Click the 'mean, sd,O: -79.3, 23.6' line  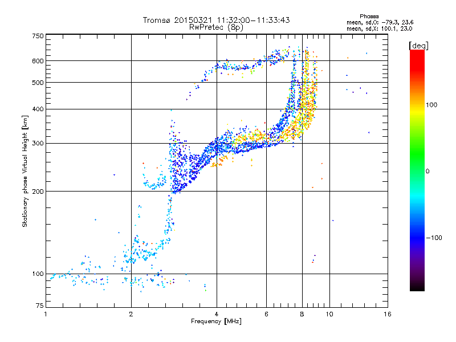click(380, 22)
